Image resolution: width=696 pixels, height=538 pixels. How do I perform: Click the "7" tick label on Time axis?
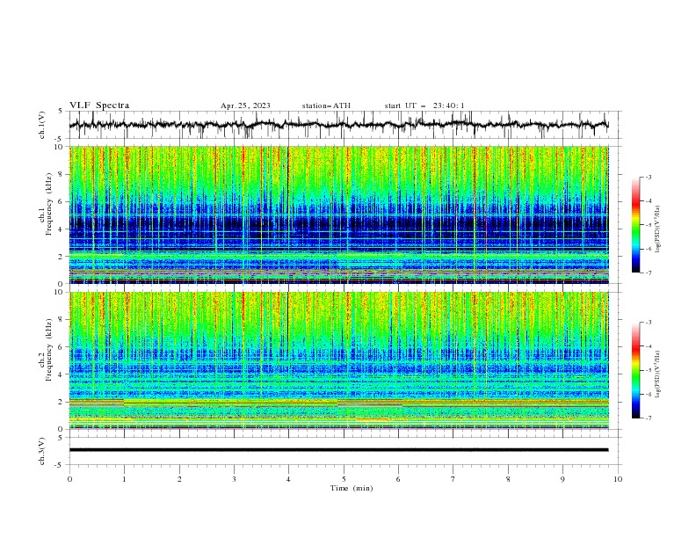(x=453, y=479)
